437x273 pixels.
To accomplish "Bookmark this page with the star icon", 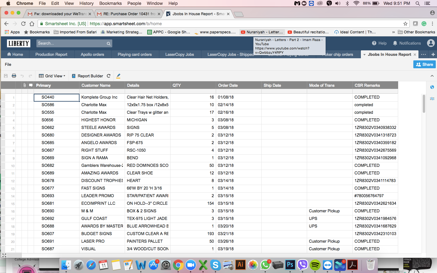I will pyautogui.click(x=405, y=24).
